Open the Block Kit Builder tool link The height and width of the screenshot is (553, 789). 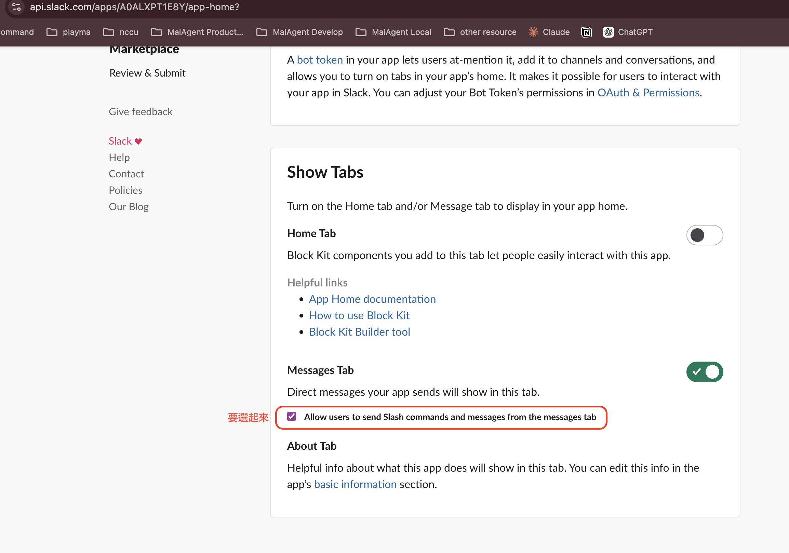359,332
